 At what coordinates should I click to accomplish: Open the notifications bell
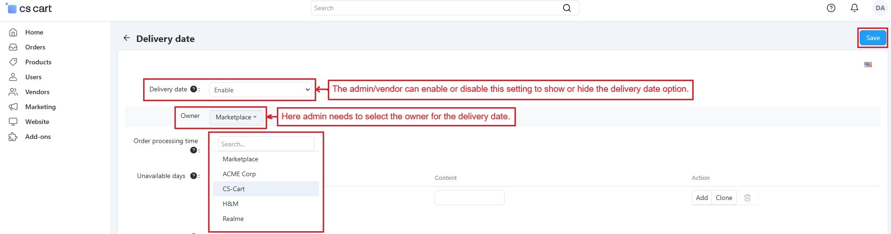coord(855,8)
